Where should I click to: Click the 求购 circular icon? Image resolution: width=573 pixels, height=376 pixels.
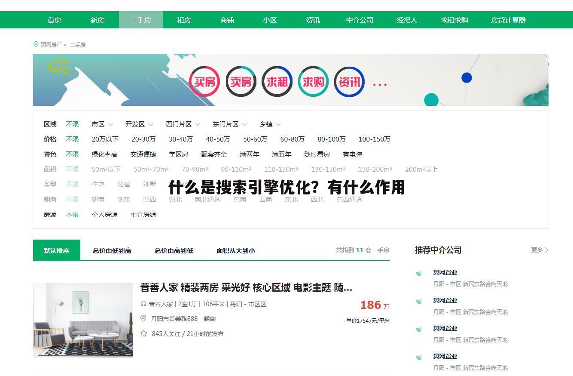click(313, 81)
